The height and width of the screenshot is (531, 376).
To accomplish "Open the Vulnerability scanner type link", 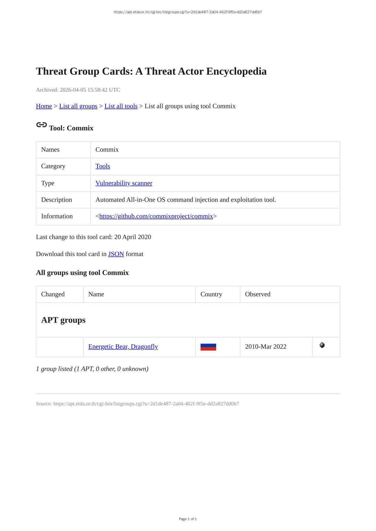I will click(x=124, y=183).
